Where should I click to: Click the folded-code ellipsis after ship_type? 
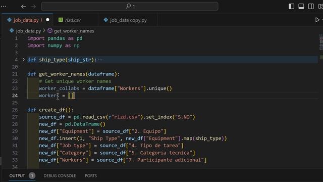pos(100,60)
